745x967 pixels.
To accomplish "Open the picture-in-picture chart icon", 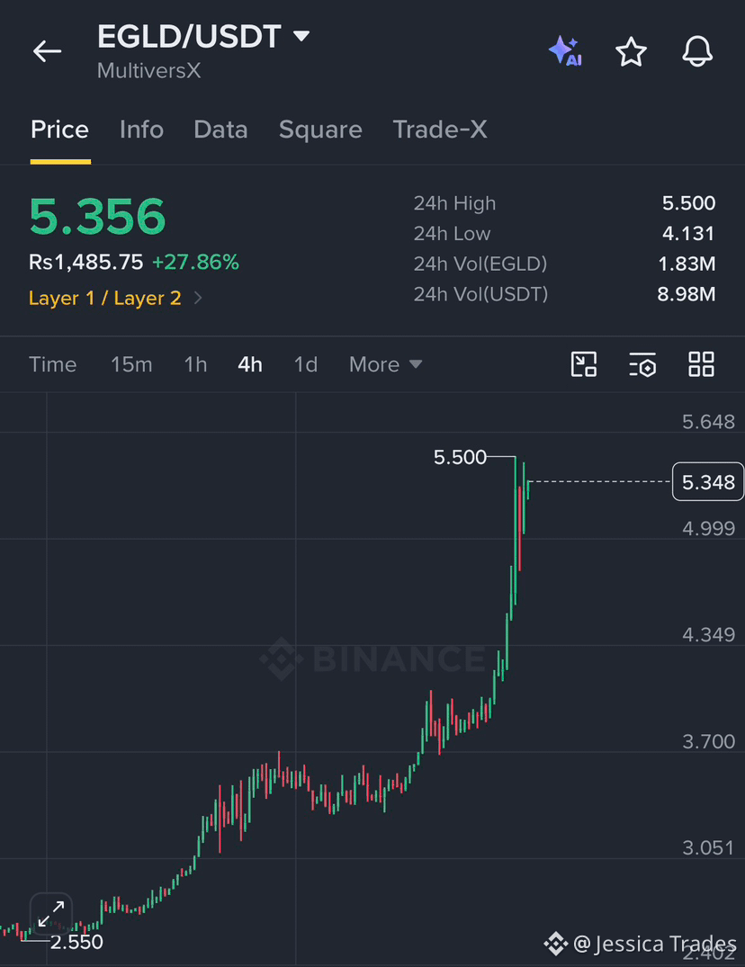I will [x=583, y=364].
